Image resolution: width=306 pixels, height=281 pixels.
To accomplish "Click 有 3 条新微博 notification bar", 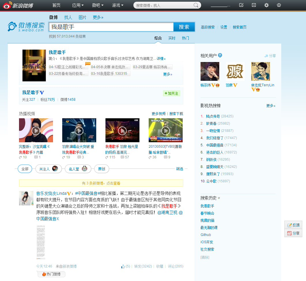I will coord(101,183).
